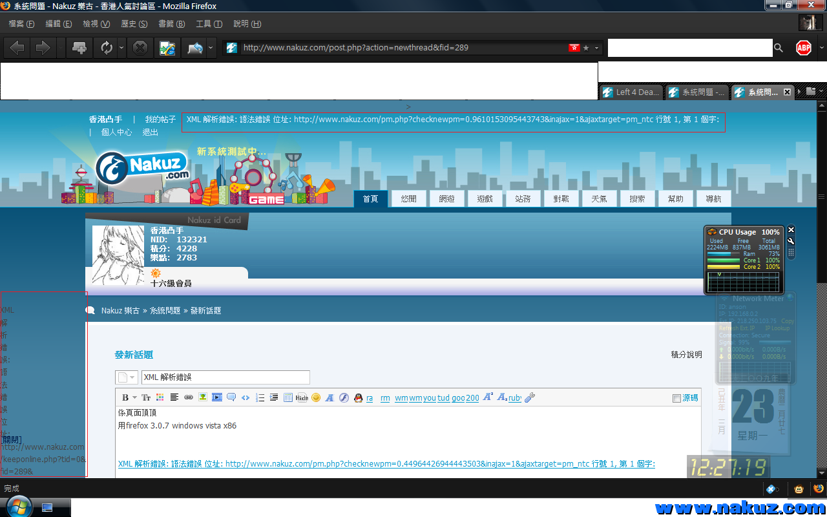
Task: Click the italic A font style icon
Action: tap(330, 397)
